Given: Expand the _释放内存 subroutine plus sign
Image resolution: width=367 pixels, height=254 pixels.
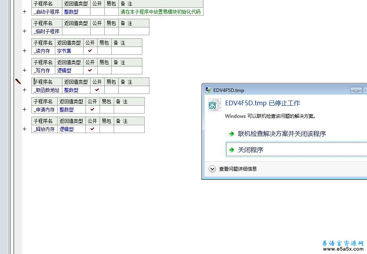Looking at the screenshot, I should [x=25, y=129].
